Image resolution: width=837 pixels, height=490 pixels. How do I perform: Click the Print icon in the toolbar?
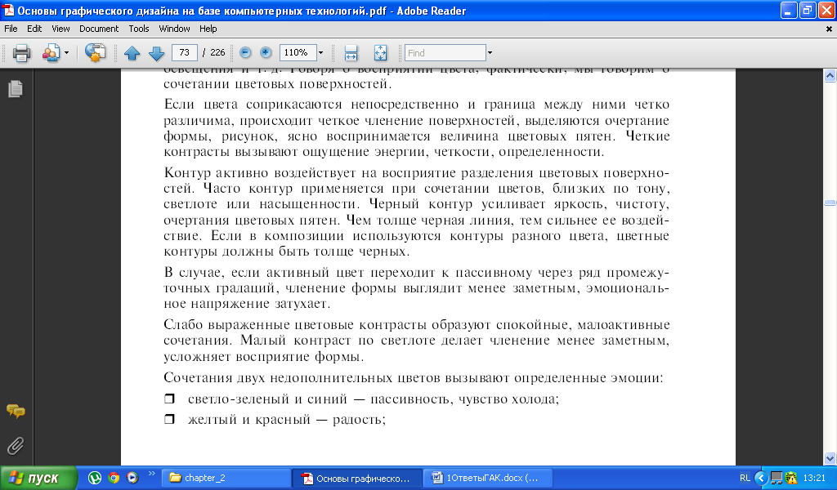pos(21,53)
